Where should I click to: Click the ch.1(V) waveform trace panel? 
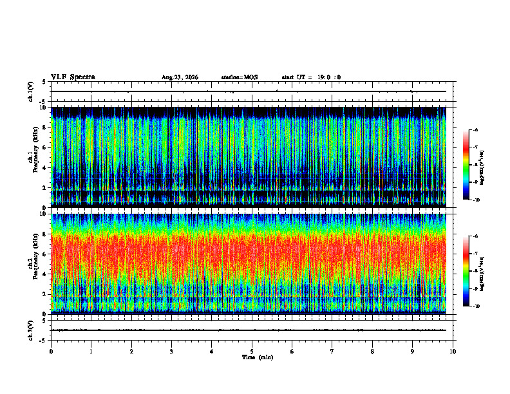[252, 91]
